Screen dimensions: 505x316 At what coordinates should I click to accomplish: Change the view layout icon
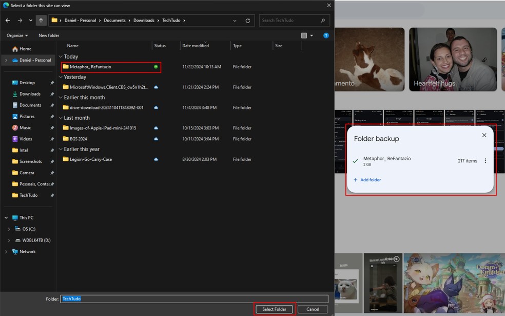pos(304,35)
